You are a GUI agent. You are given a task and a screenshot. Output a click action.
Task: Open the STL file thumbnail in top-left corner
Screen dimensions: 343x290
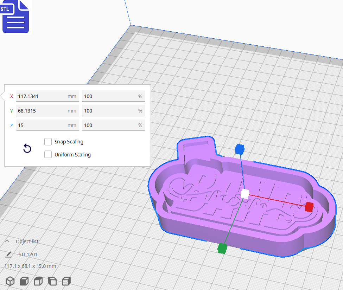coord(15,17)
